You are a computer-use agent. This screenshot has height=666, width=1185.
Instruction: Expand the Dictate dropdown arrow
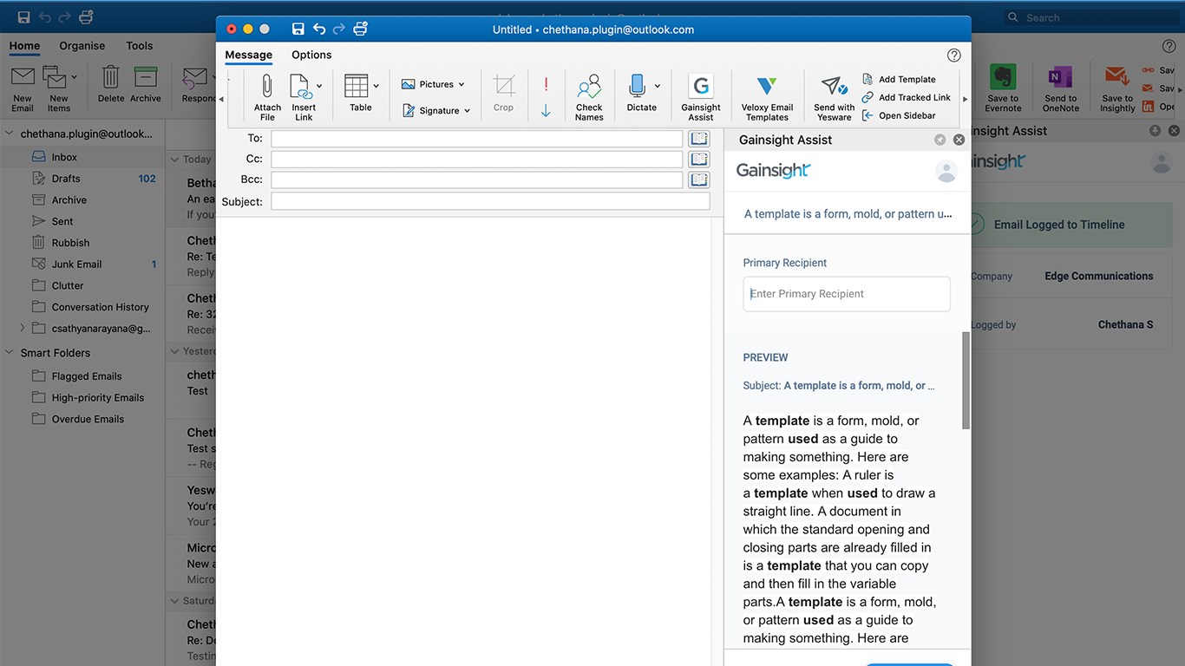click(x=657, y=86)
